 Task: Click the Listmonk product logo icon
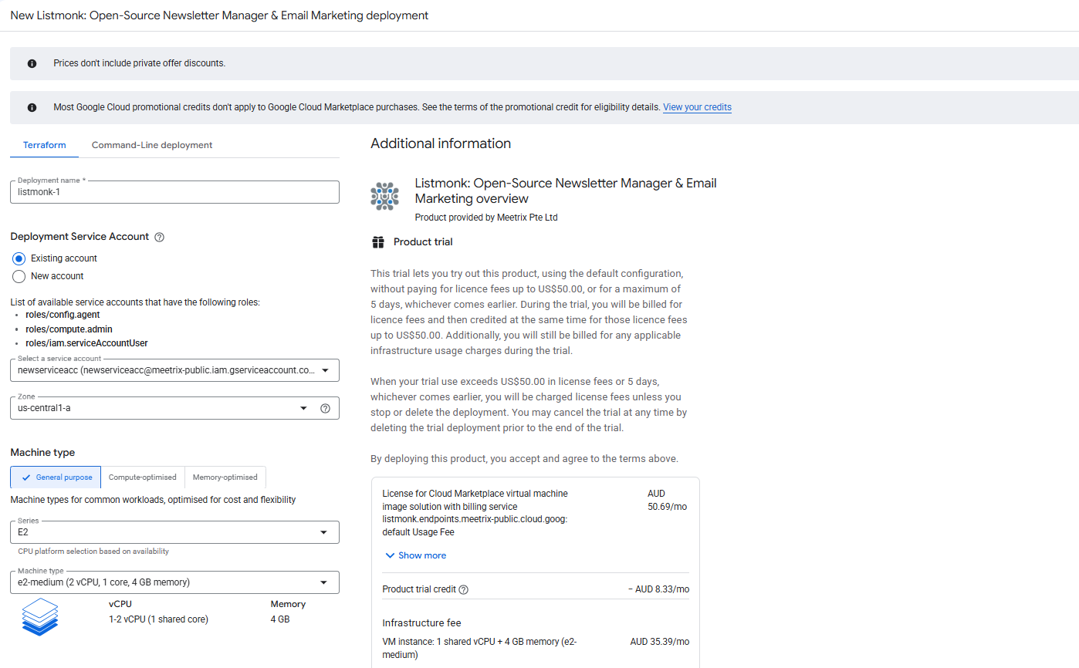(x=384, y=197)
